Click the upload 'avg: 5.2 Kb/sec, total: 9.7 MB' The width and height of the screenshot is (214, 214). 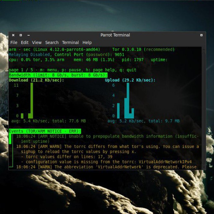143,121
